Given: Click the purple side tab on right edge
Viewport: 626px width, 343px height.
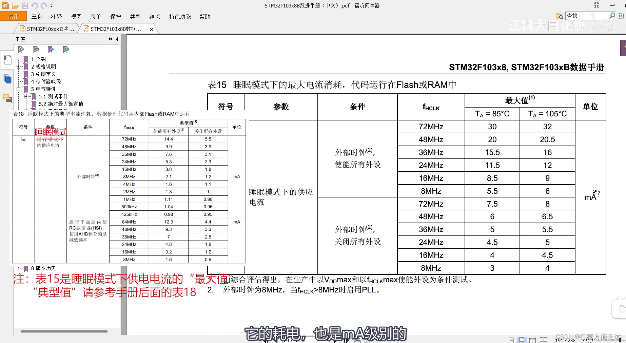Looking at the screenshot, I should click(623, 48).
